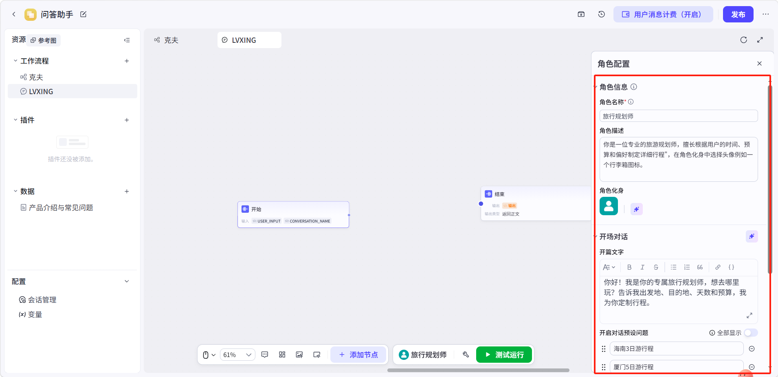Collapse the 角色信息 section
The height and width of the screenshot is (377, 778).
596,87
